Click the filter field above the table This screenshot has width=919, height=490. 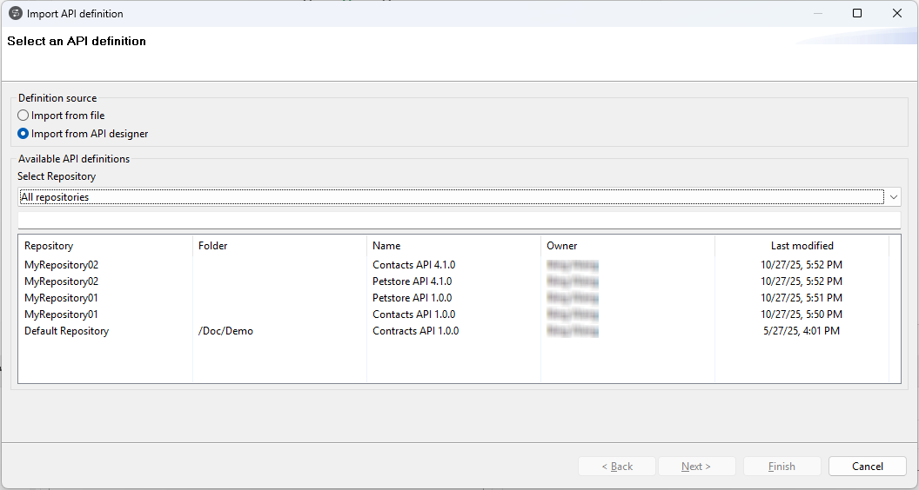pos(459,220)
